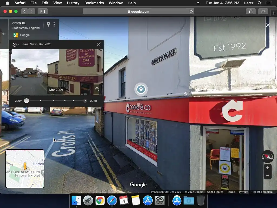Open Launchpad rocket from the Dock
This screenshot has height=208, width=277.
pyautogui.click(x=88, y=201)
